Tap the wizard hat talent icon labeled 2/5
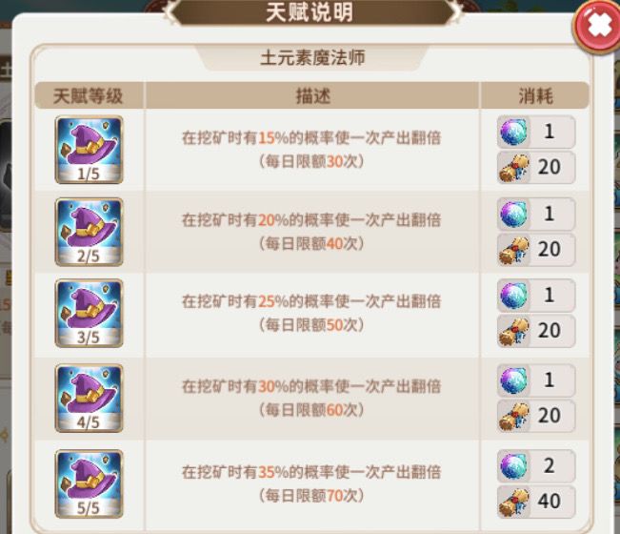This screenshot has width=620, height=534. pos(89,232)
